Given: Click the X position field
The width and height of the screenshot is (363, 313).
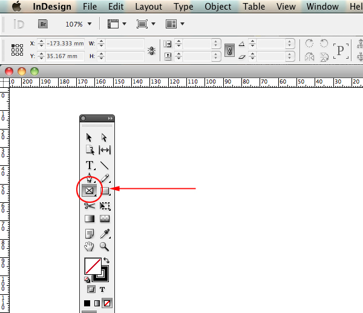Looking at the screenshot, I should point(65,44).
